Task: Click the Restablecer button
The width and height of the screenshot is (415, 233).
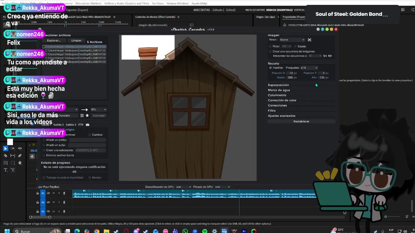Action: pyautogui.click(x=301, y=121)
